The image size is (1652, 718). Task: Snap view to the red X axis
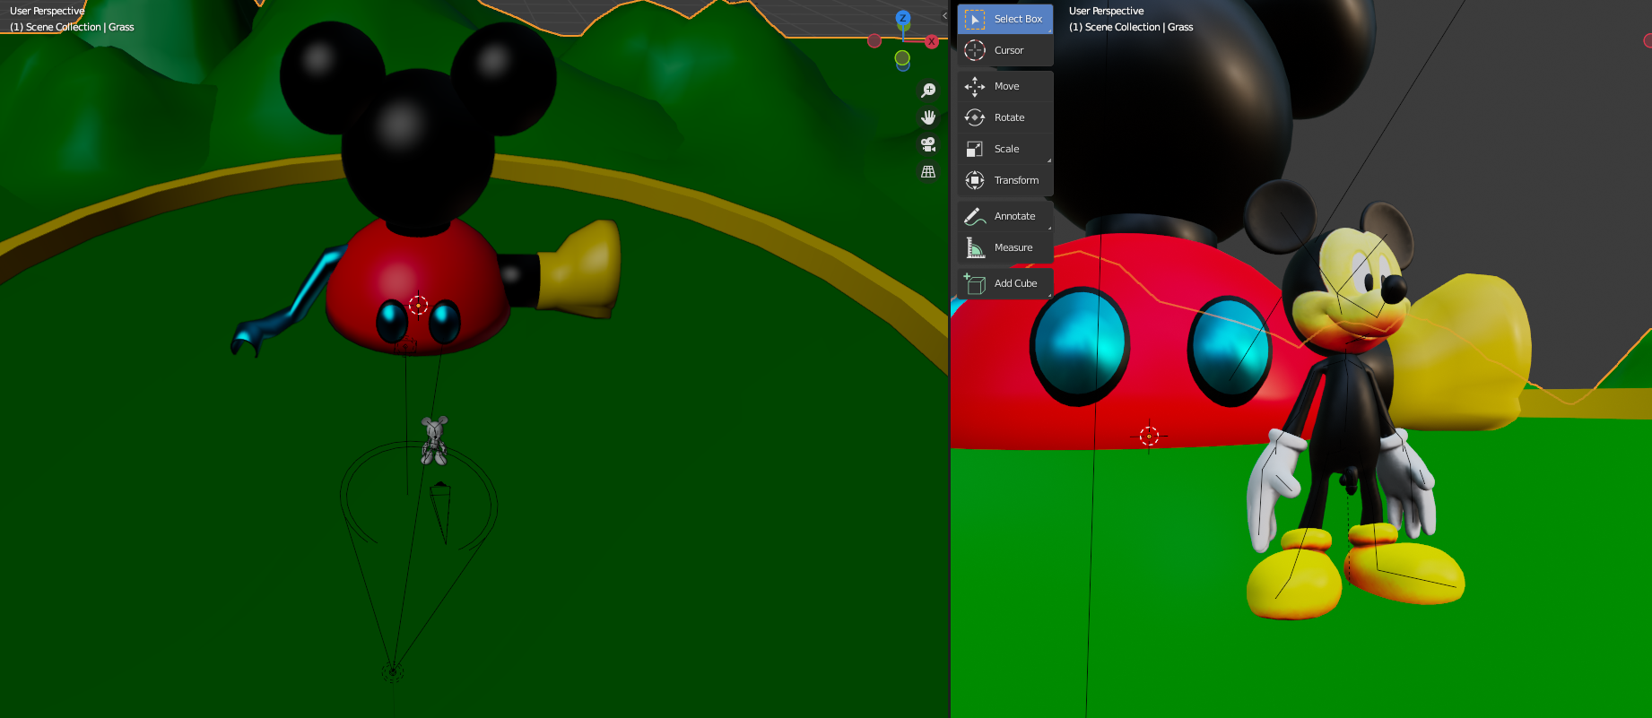[x=932, y=41]
